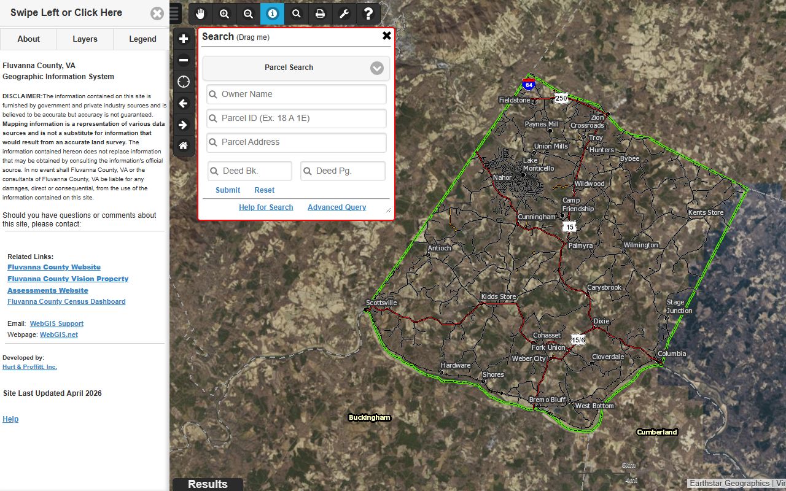Switch to the About tab
Image resolution: width=786 pixels, height=491 pixels.
click(28, 39)
